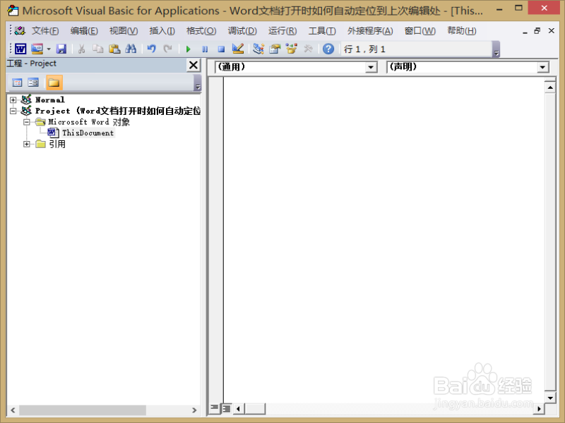This screenshot has width=565, height=423.
Task: Open the 编辑(E) menu
Action: coord(84,31)
